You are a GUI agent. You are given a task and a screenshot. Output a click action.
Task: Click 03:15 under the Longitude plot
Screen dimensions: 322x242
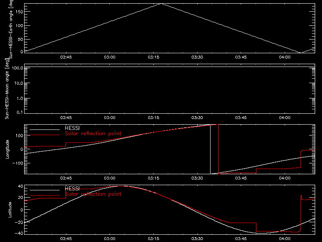pos(153,178)
